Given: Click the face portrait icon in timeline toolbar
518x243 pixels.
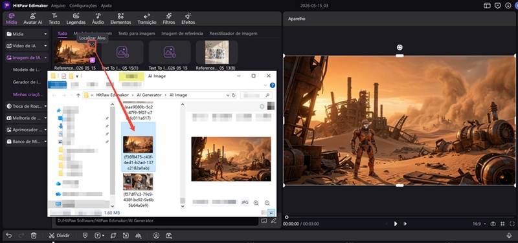Looking at the screenshot, I should 156,235.
